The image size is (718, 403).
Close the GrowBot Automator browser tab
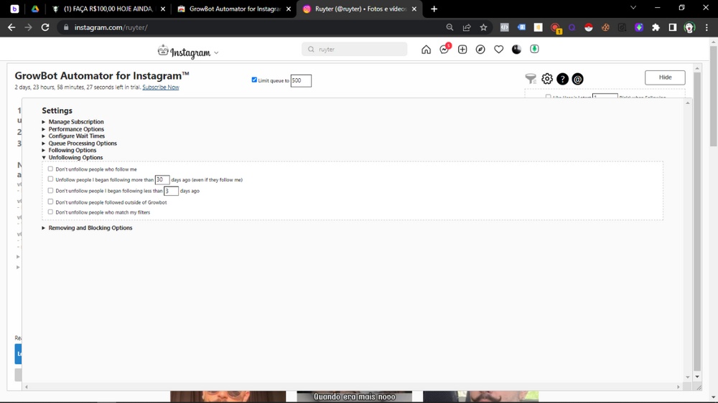coord(289,9)
